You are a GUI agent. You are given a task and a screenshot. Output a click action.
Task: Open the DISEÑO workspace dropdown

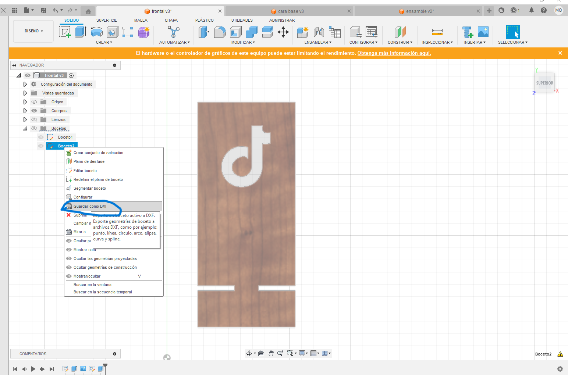click(33, 31)
